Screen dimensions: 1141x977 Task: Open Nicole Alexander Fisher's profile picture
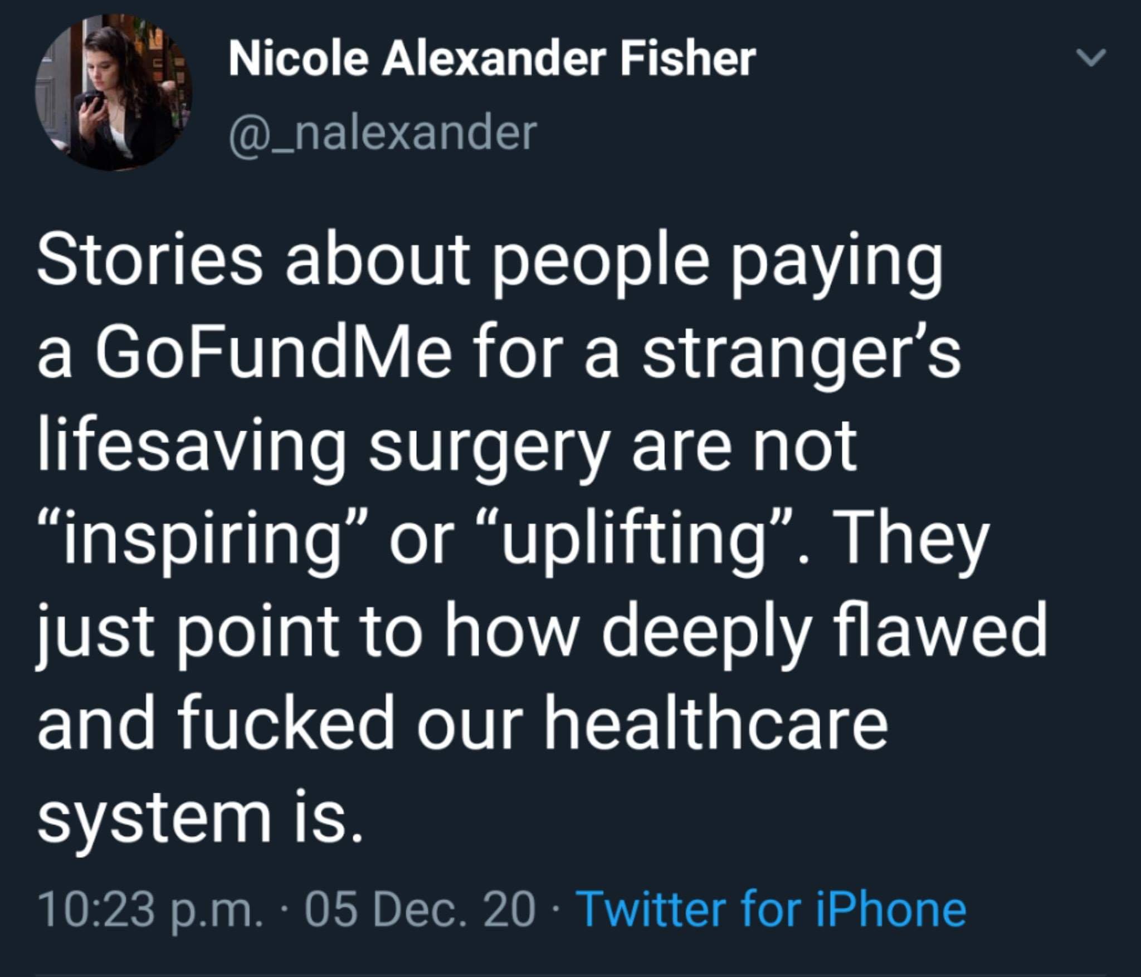pyautogui.click(x=114, y=92)
